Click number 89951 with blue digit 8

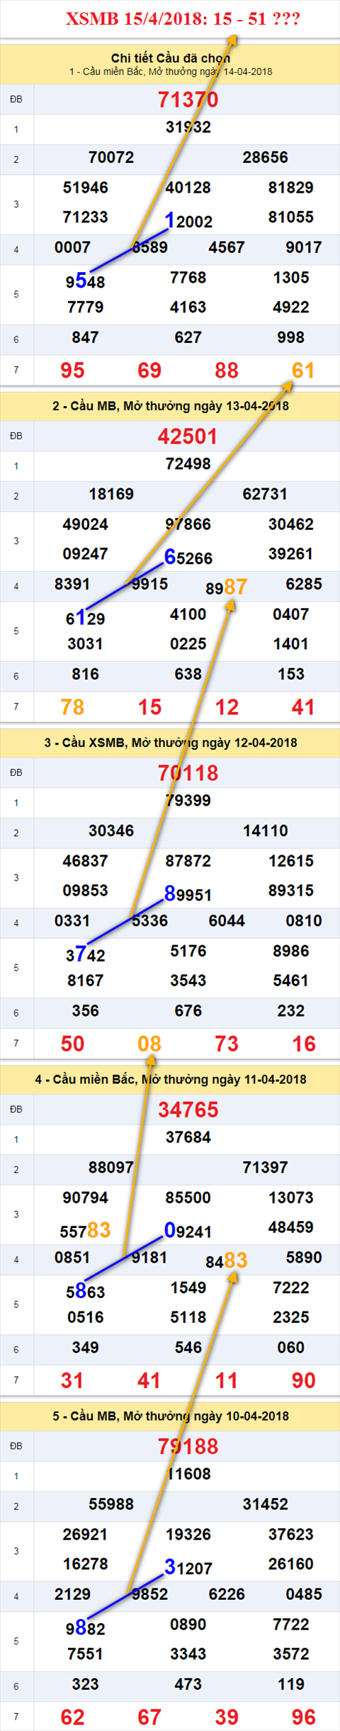[188, 893]
